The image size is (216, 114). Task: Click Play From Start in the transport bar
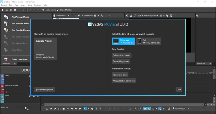coord(51,108)
